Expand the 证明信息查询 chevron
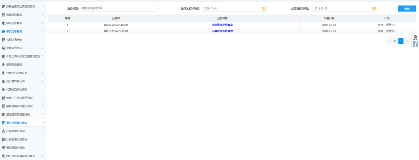The width and height of the screenshot is (419, 160). pyautogui.click(x=43, y=65)
